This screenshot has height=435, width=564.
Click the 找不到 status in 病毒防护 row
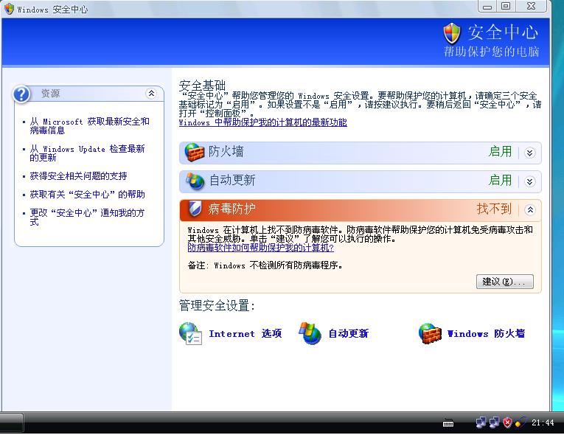(x=494, y=209)
